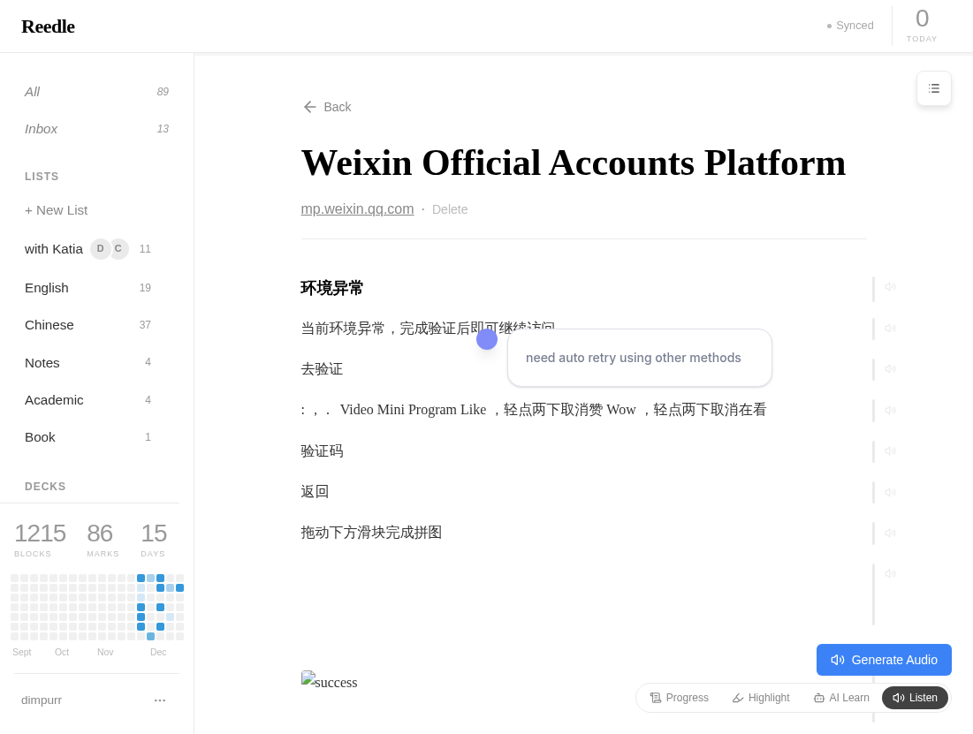Switch to Highlight mode
The width and height of the screenshot is (973, 734).
[x=761, y=698]
